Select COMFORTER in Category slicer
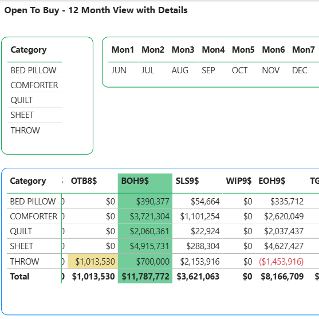Image resolution: width=319 pixels, height=319 pixels. click(x=34, y=85)
